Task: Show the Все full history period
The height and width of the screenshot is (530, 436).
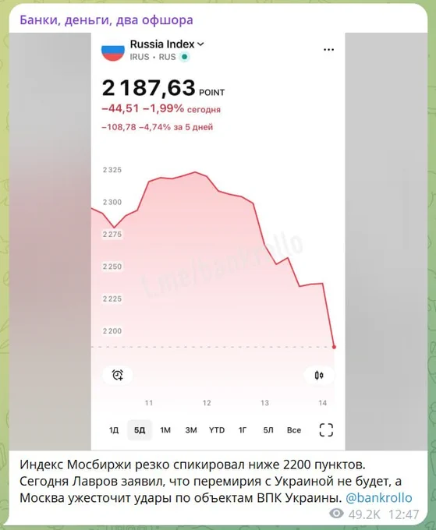Action: (x=294, y=430)
